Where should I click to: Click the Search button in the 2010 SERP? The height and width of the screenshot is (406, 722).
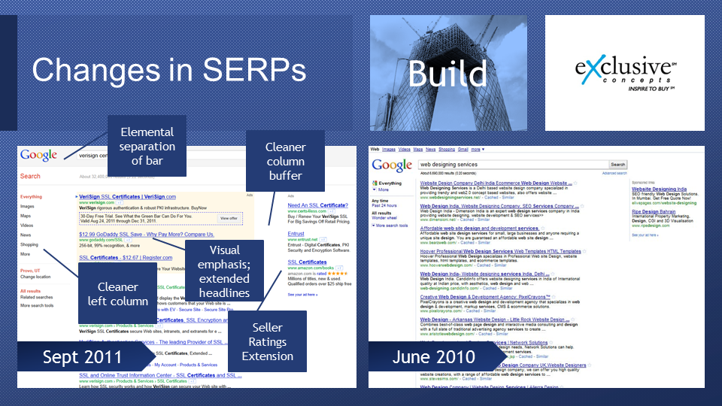(x=618, y=165)
